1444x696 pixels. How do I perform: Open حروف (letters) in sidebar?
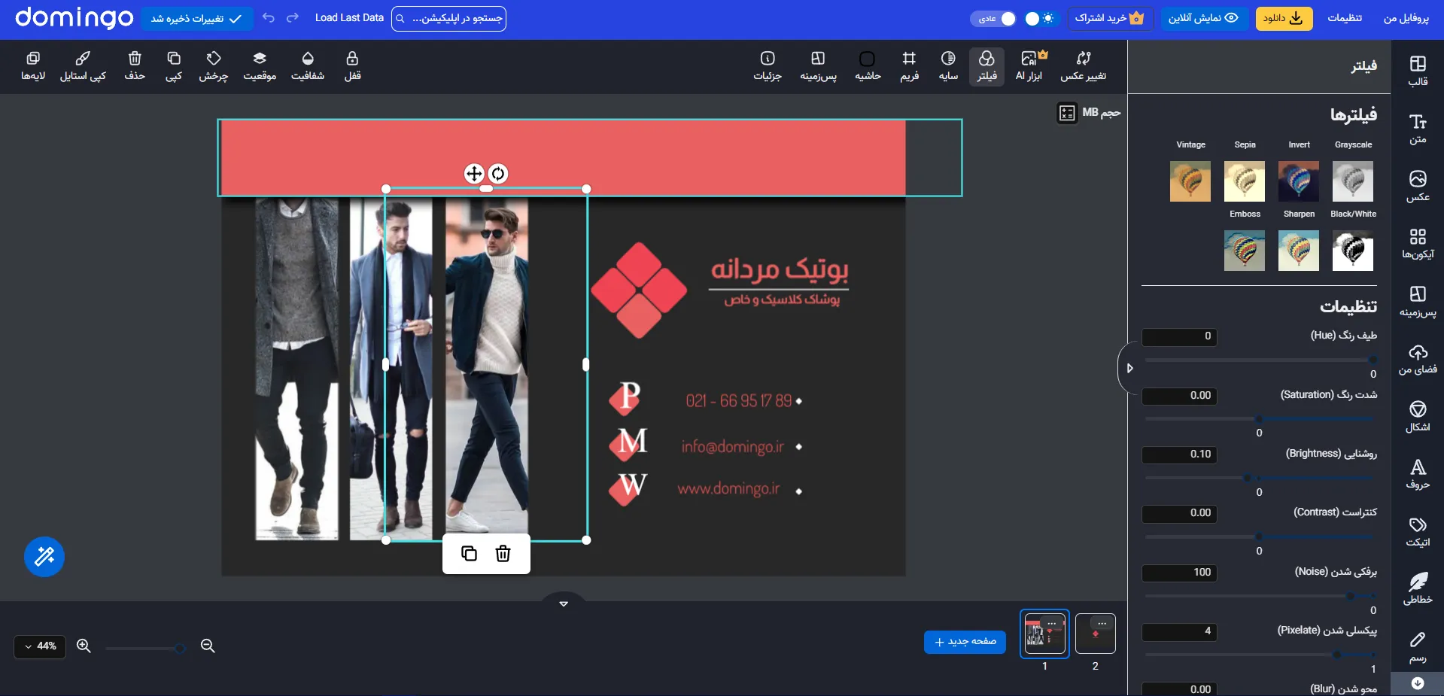tap(1418, 474)
